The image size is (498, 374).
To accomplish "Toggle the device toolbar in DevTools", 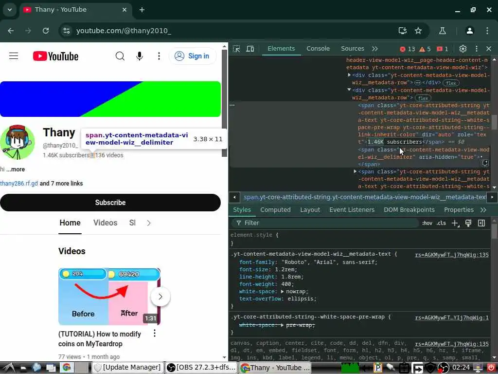I will 250,49.
